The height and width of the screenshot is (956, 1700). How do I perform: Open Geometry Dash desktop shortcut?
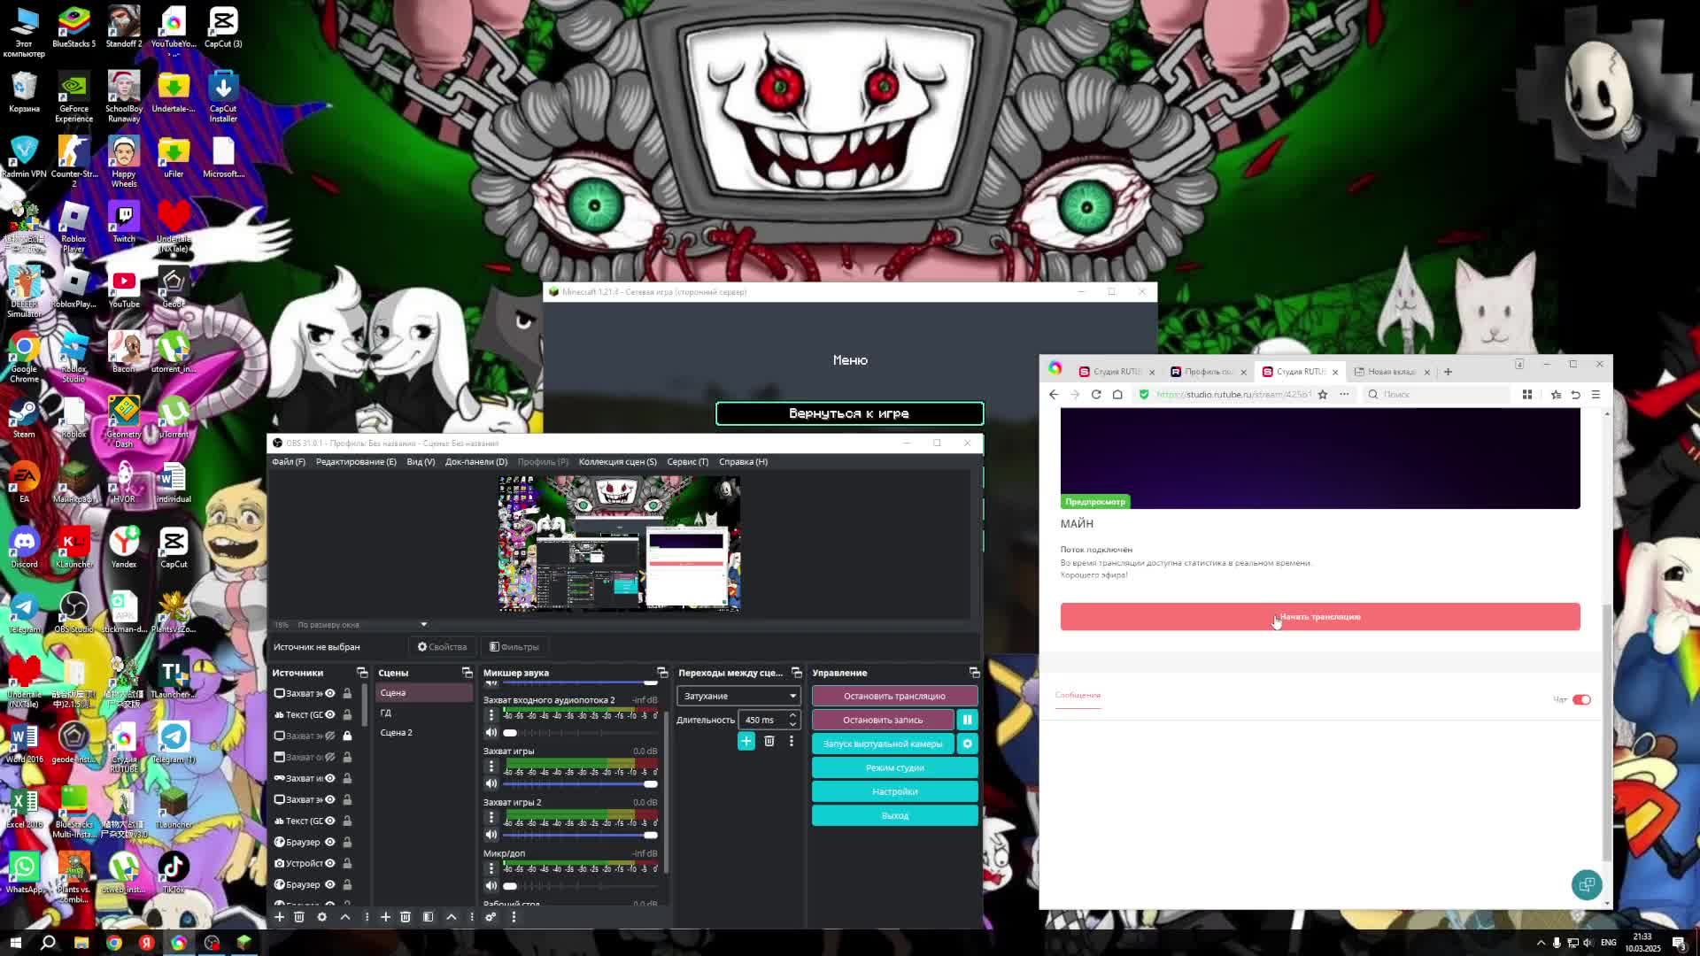click(x=124, y=422)
